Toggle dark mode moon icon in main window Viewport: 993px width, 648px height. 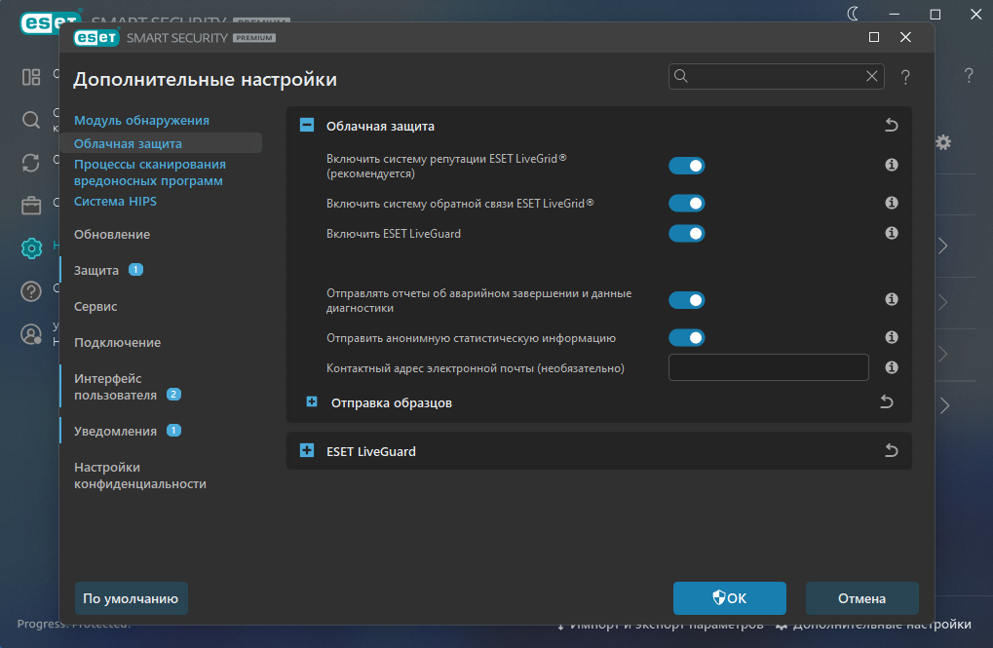tap(854, 14)
